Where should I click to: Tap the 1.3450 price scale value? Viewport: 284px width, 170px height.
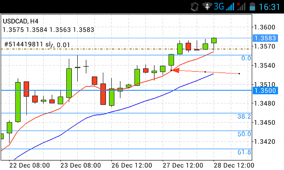[264, 122]
